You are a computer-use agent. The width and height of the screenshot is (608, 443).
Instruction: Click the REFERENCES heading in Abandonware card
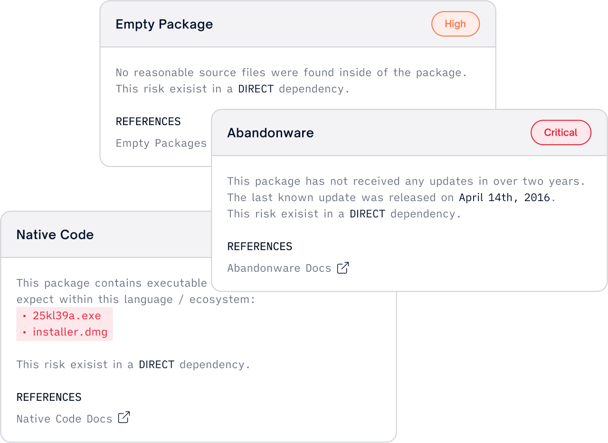[260, 247]
